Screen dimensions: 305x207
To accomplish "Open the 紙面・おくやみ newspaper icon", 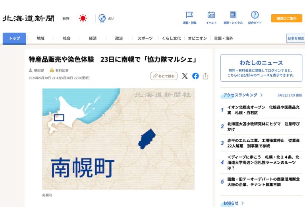I will click(x=233, y=15).
